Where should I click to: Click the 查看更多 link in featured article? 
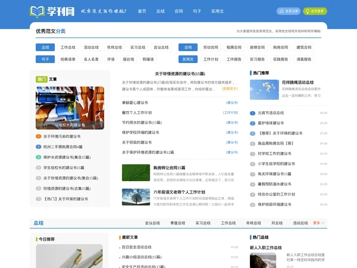(230, 89)
